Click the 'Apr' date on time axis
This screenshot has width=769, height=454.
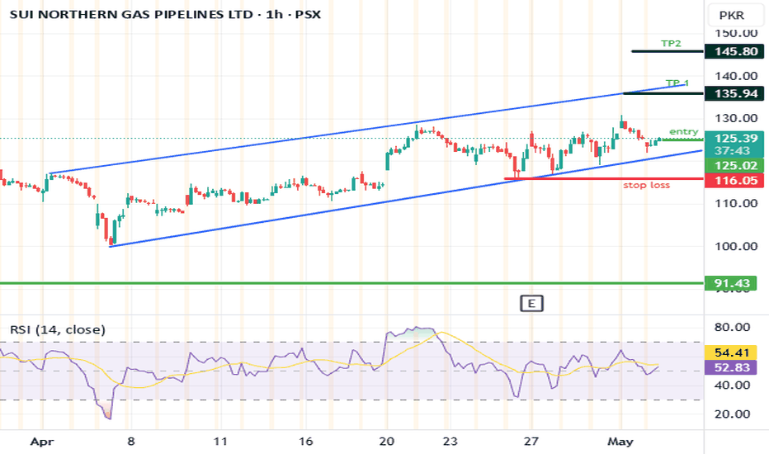pos(42,442)
